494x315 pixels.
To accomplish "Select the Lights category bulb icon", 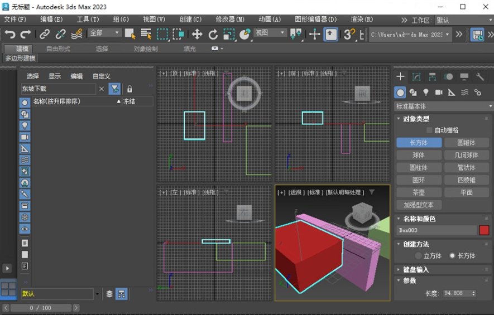I will click(426, 92).
